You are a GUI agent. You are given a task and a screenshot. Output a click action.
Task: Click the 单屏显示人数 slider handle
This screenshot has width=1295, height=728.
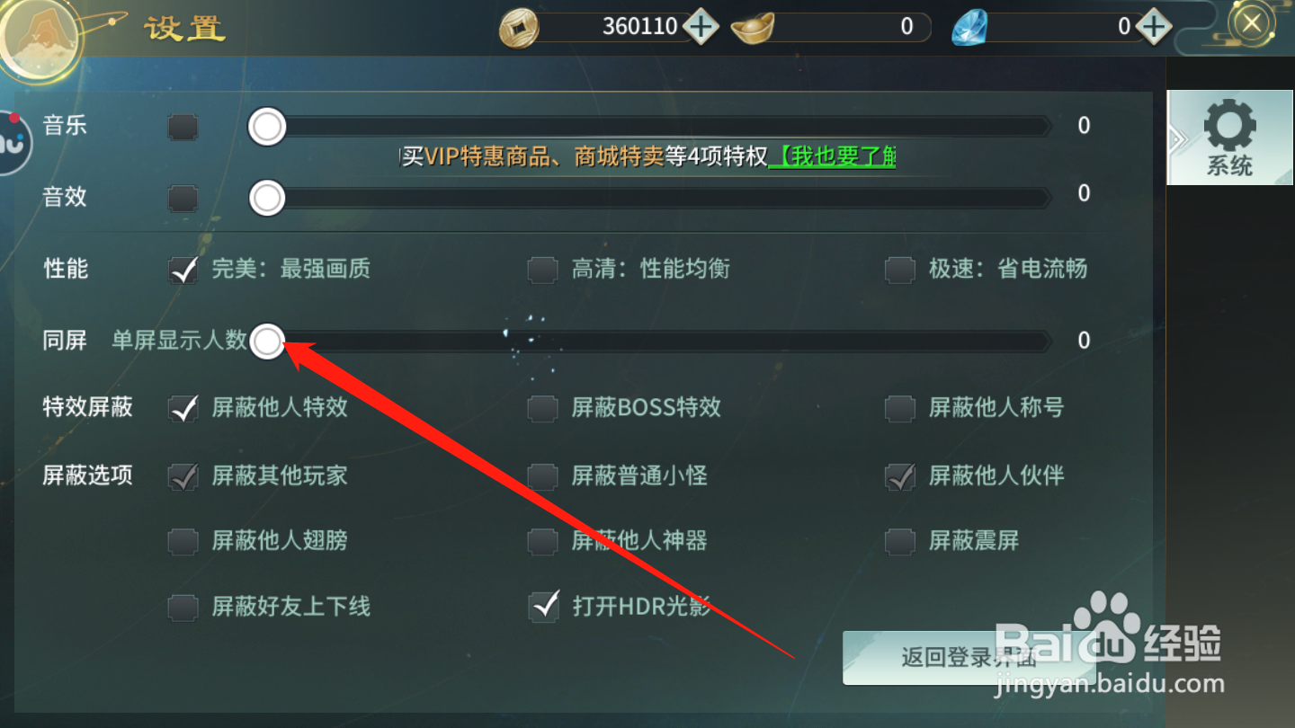[x=266, y=341]
